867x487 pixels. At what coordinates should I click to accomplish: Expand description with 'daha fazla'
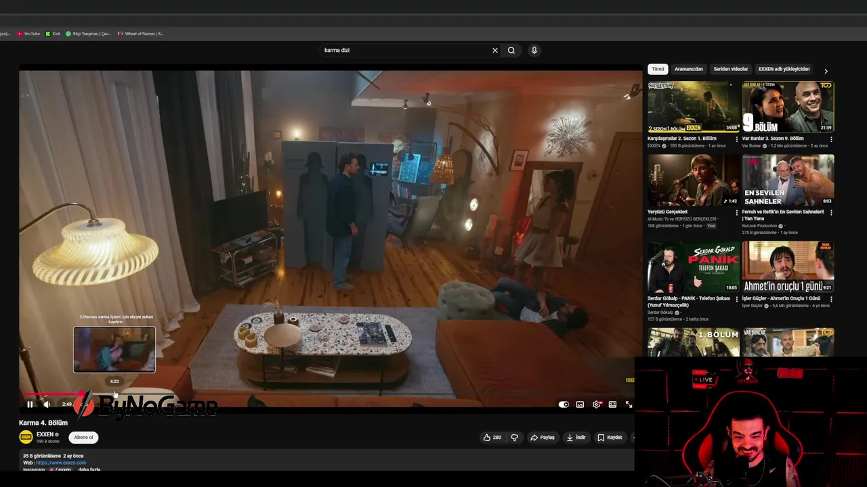[x=89, y=469]
